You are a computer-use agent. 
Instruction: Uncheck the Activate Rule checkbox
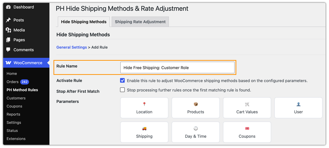click(122, 81)
